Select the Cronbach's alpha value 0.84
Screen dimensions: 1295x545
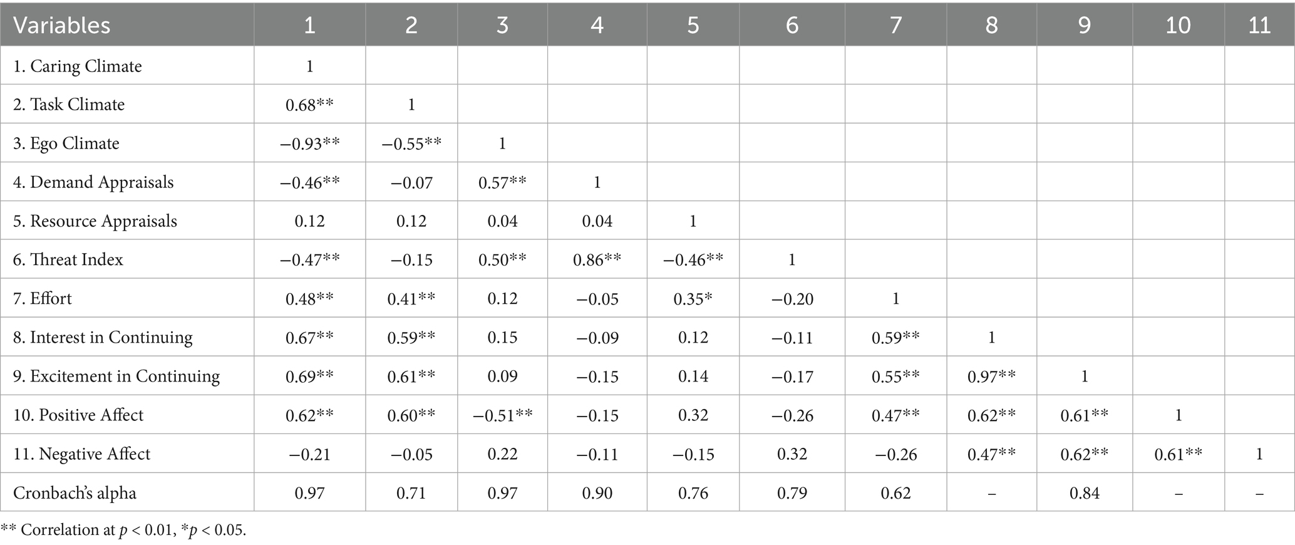(x=1084, y=493)
